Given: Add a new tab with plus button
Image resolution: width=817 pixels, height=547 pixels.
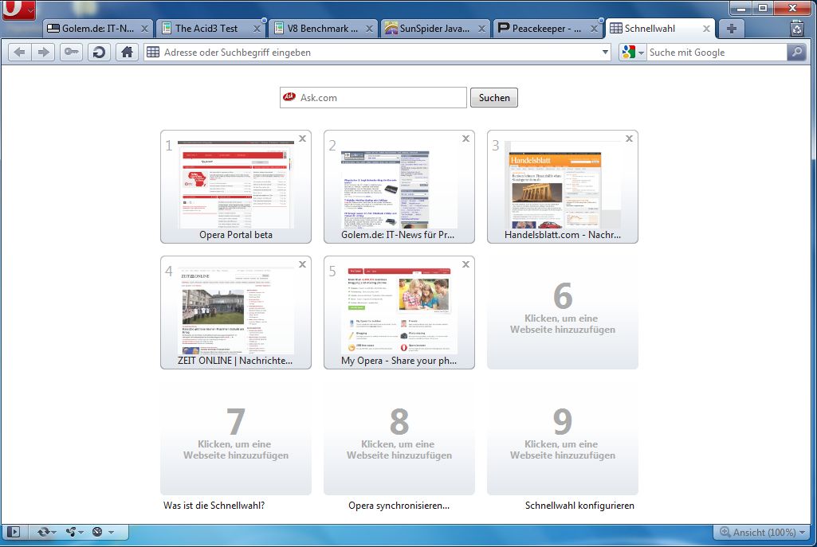Looking at the screenshot, I should [731, 29].
